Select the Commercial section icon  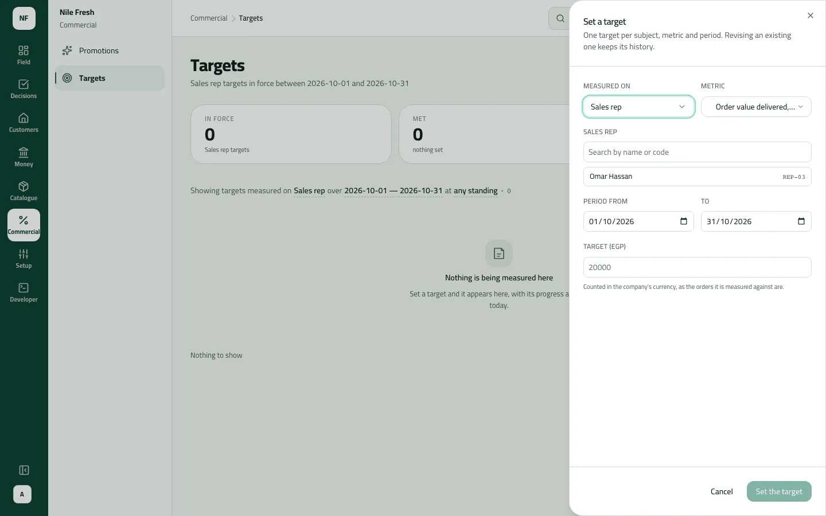coord(24,225)
